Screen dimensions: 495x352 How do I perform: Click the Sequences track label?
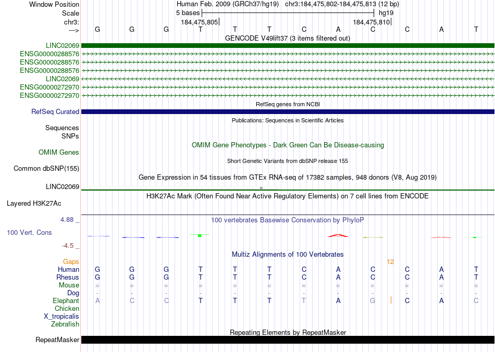click(62, 128)
